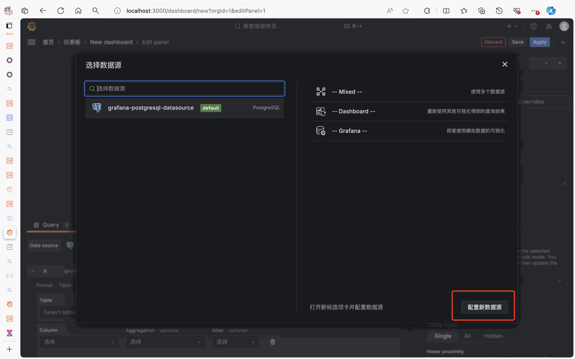Open the browser profile avatar
575x359 pixels.
coord(8,11)
